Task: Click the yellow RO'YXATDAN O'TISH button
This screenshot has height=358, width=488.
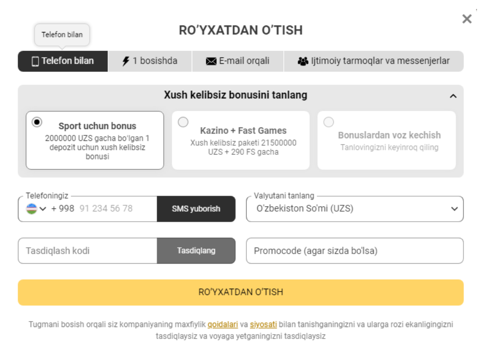Action: pyautogui.click(x=240, y=292)
